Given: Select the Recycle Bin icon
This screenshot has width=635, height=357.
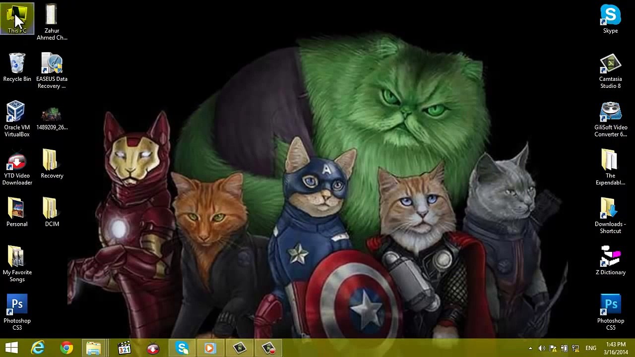Looking at the screenshot, I should coord(17,67).
